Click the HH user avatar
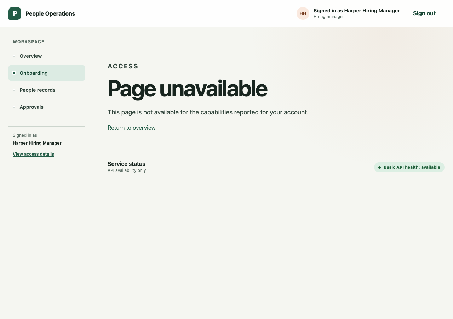Image resolution: width=453 pixels, height=319 pixels. click(x=303, y=13)
